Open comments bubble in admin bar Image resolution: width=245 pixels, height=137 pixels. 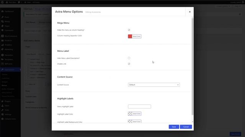19,2
